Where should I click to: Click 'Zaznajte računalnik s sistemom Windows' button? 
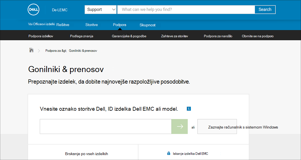(x=217, y=126)
